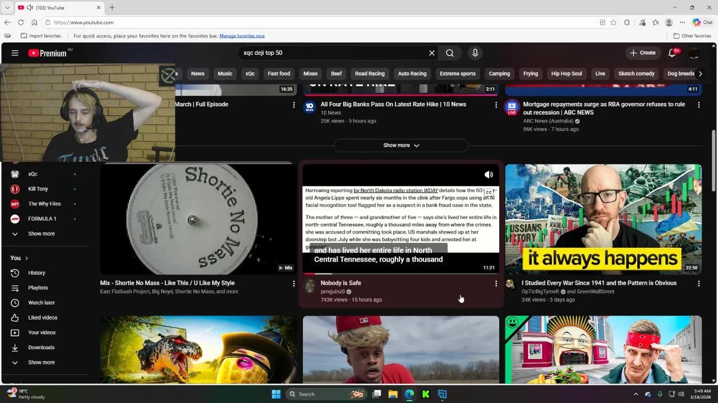Select the Mixes chip
Viewport: 718px width, 403px height.
[x=310, y=73]
